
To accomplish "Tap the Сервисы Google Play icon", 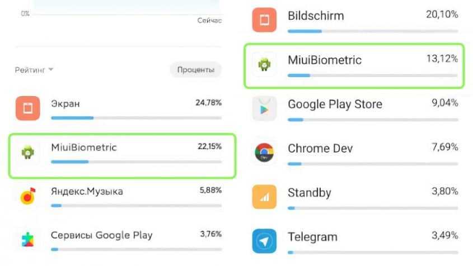I will coord(27,240).
